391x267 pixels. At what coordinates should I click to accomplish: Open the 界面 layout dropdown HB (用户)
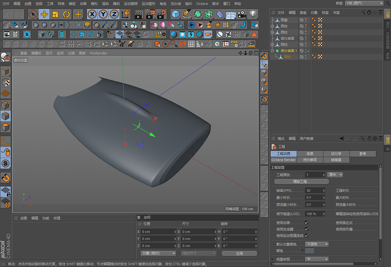point(364,3)
